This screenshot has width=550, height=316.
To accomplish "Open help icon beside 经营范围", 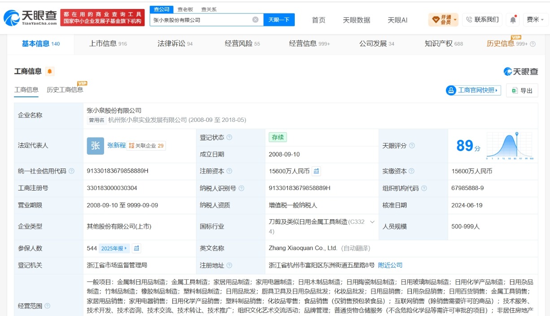I will tap(47, 306).
